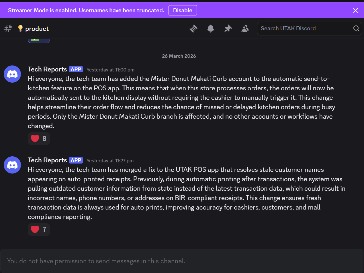
Task: Open the product channel title
Action: (37, 28)
